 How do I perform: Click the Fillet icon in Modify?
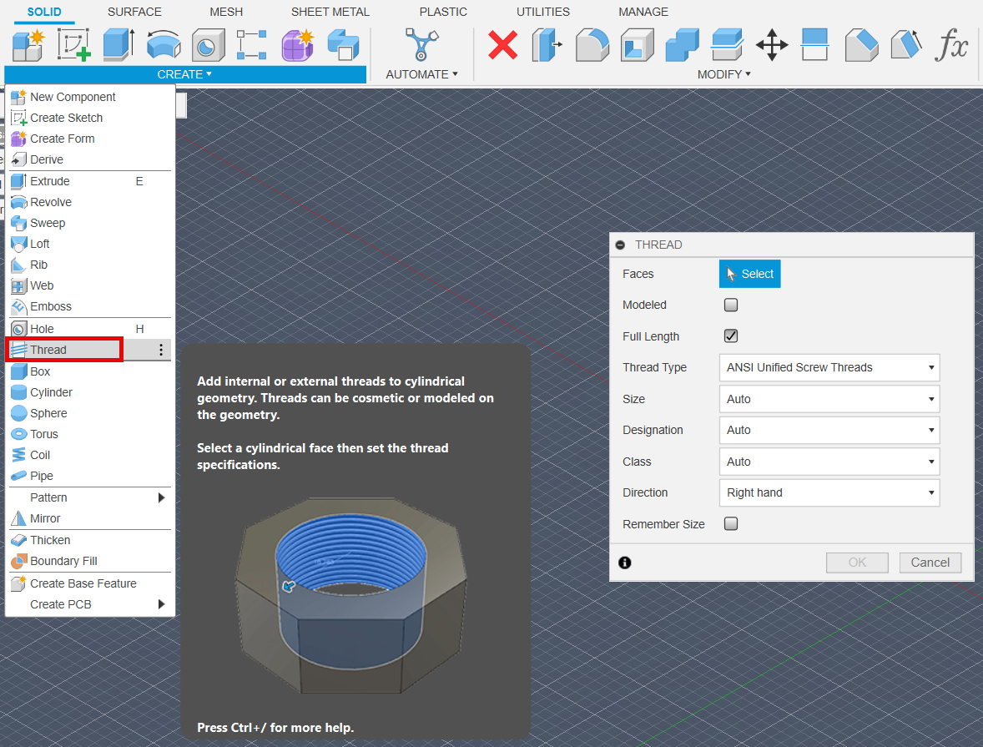click(592, 44)
